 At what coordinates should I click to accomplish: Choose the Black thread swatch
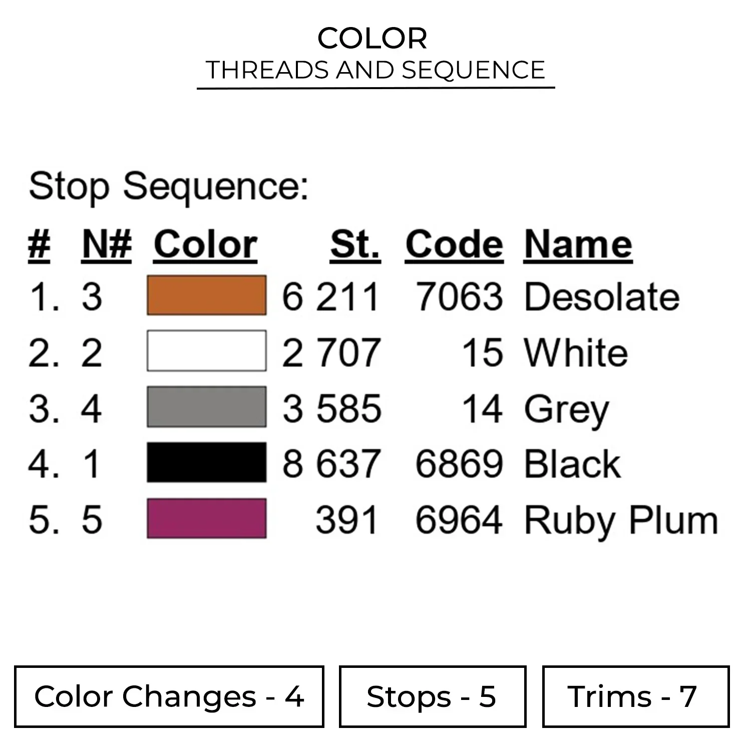[206, 463]
